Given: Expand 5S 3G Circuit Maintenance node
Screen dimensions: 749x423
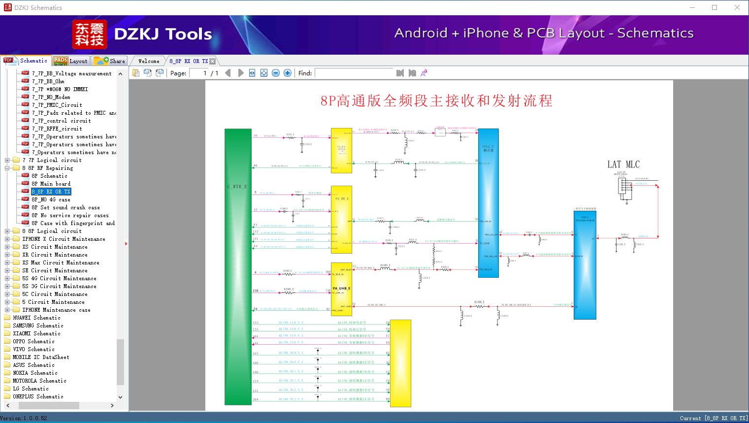Looking at the screenshot, I should point(7,286).
